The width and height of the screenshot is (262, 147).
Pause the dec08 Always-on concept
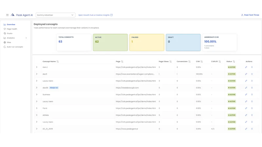coord(252,88)
